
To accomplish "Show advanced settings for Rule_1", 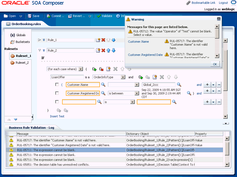I will click(44, 40).
